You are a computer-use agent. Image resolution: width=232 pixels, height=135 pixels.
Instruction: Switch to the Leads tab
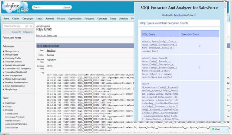click(x=39, y=18)
